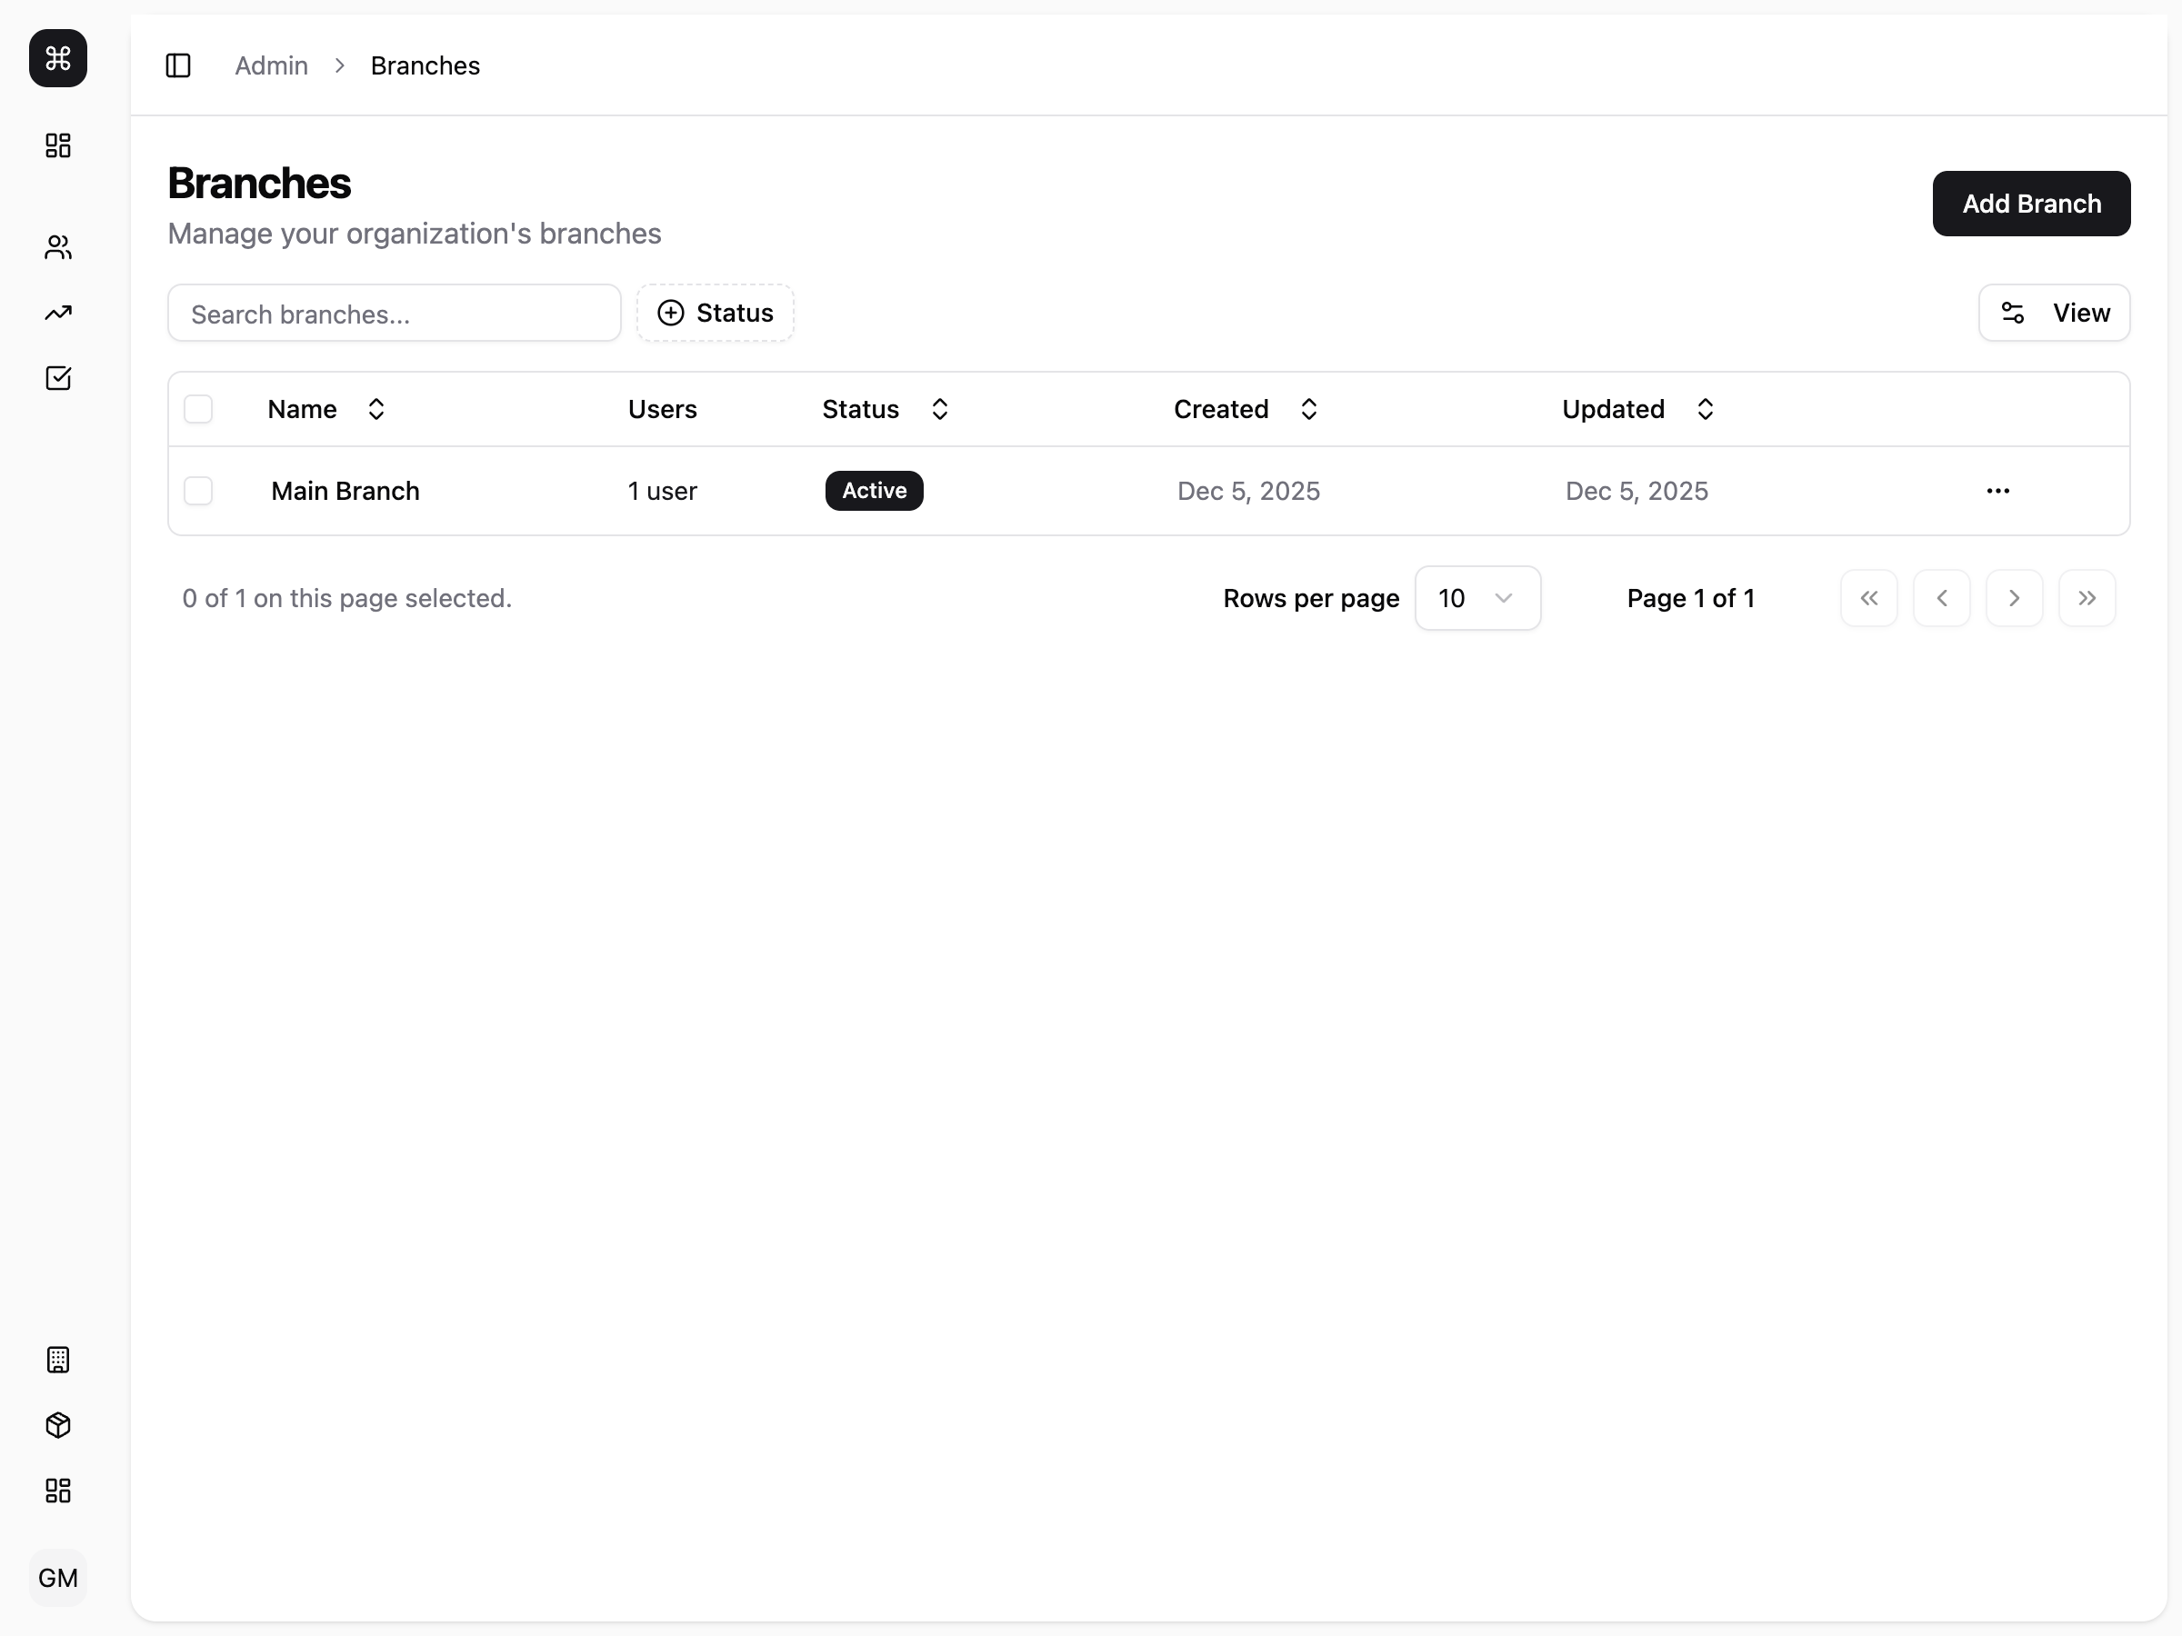Toggle the Active status badge on Main Branch
The width and height of the screenshot is (2182, 1636).
tap(873, 490)
